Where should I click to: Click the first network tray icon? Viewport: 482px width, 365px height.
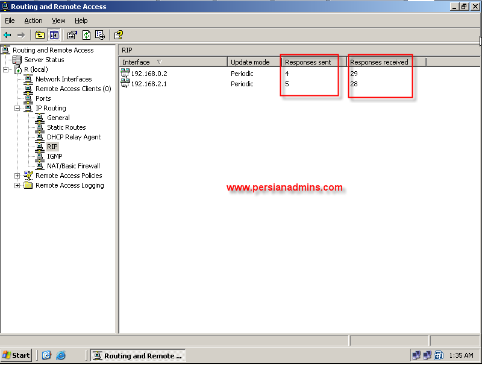(416, 355)
